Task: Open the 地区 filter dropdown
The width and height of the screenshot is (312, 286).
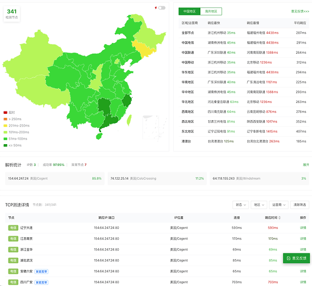Action: click(259, 205)
